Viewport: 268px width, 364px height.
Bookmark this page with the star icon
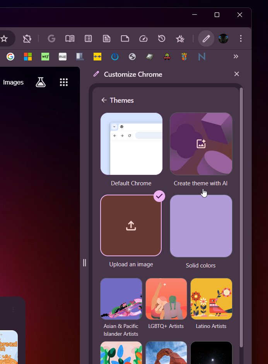(4, 39)
